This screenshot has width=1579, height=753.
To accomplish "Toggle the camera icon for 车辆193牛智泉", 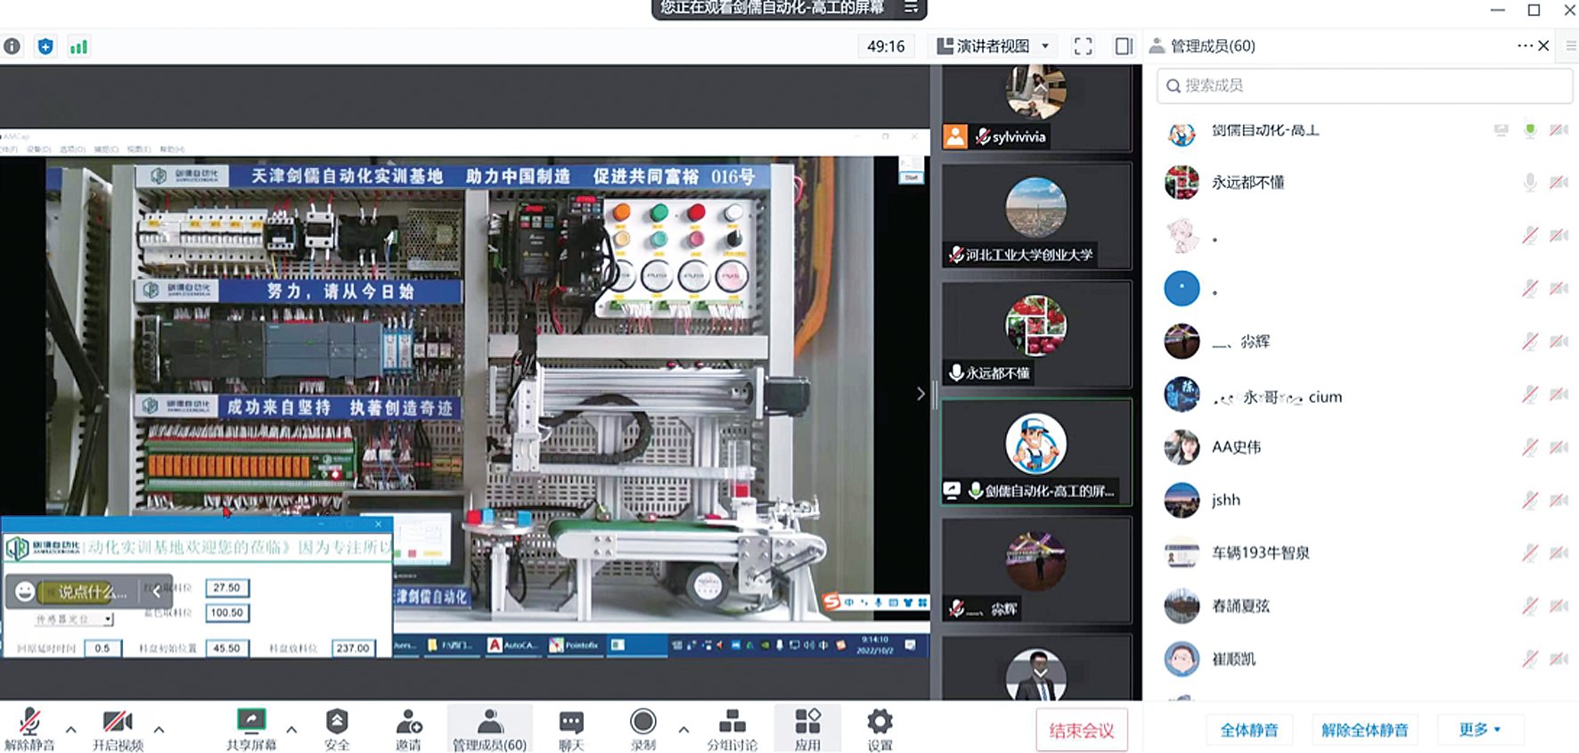I will coord(1559,552).
